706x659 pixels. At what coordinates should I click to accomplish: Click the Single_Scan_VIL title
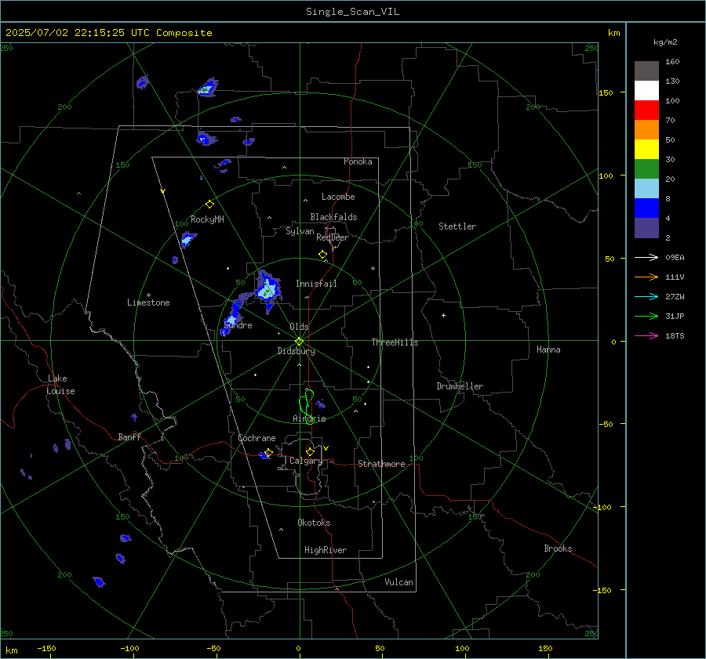click(352, 12)
